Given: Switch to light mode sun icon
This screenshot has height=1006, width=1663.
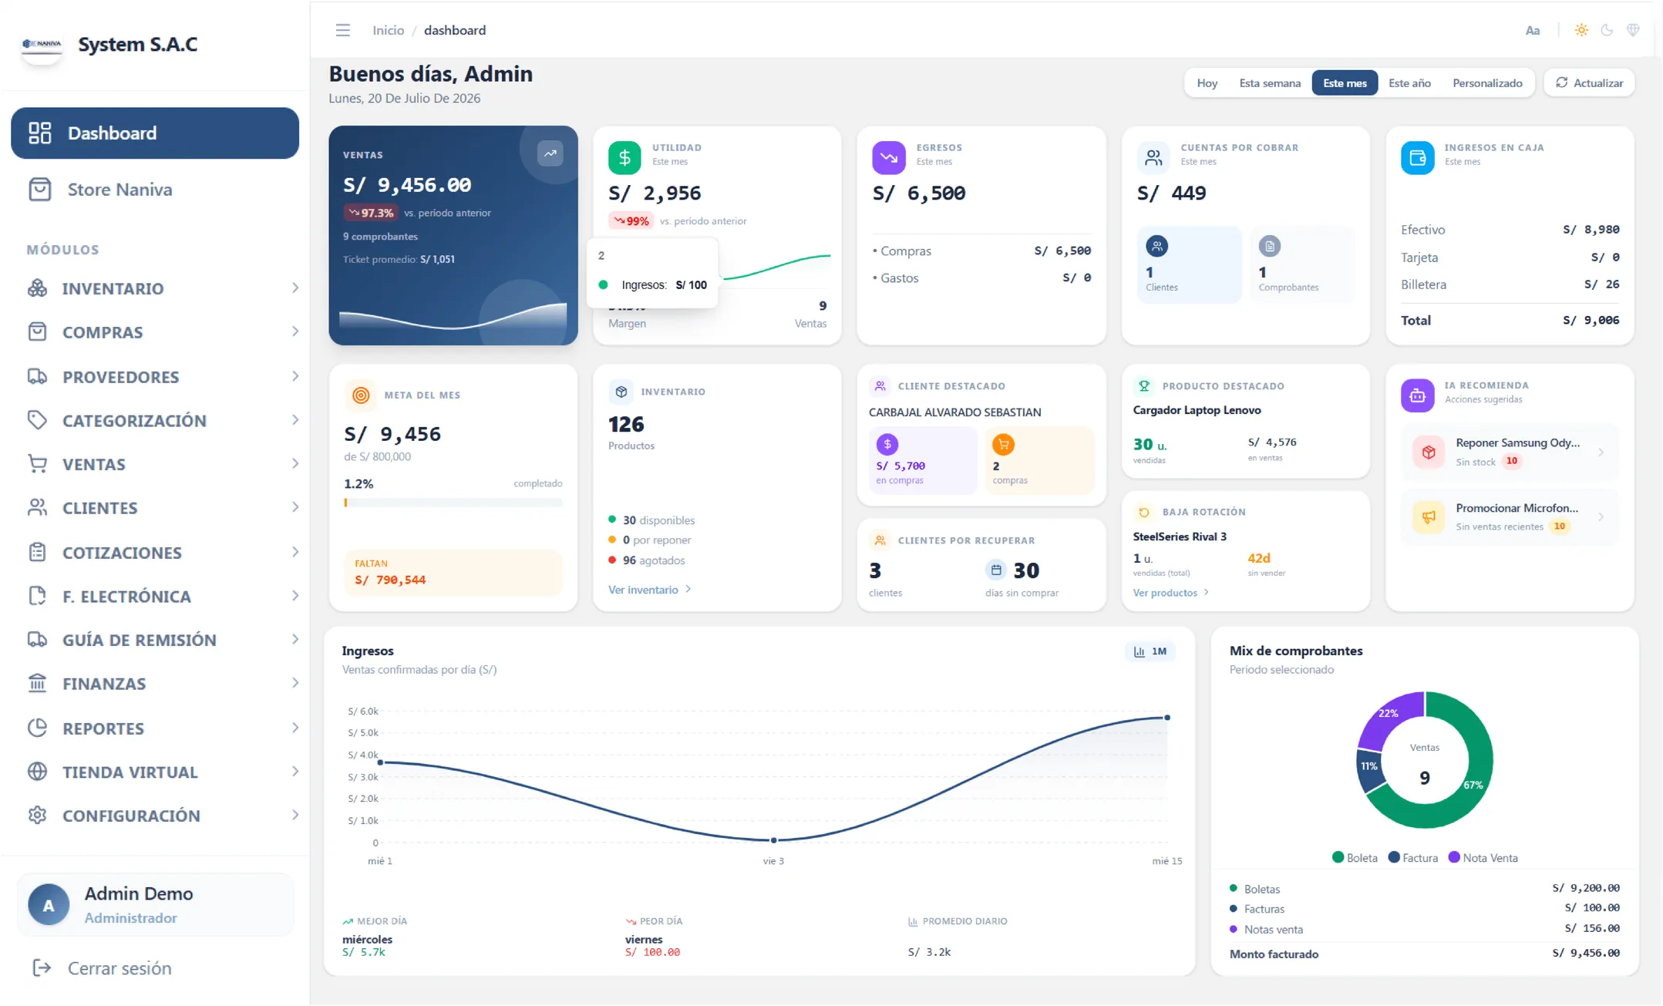Looking at the screenshot, I should 1581,30.
